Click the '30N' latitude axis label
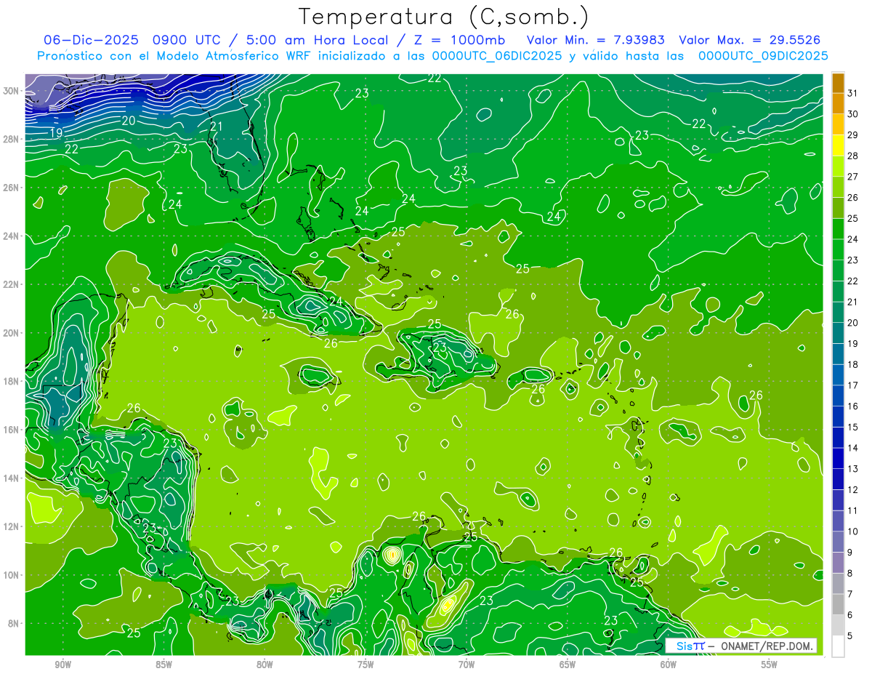Screen dimensions: 872x674 tap(11, 91)
